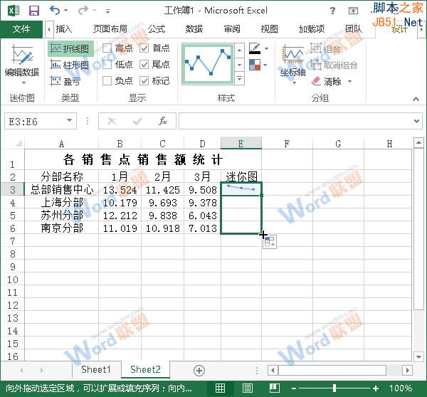Open the Undo history dropdown arrow

(66, 11)
